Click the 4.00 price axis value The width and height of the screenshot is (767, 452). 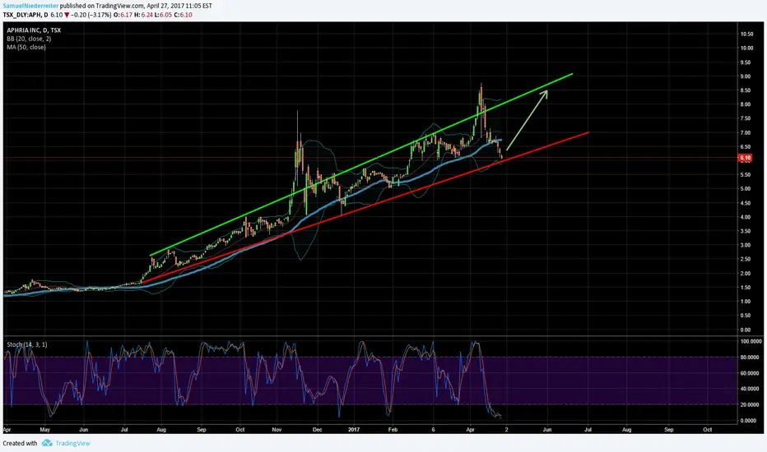[746, 217]
